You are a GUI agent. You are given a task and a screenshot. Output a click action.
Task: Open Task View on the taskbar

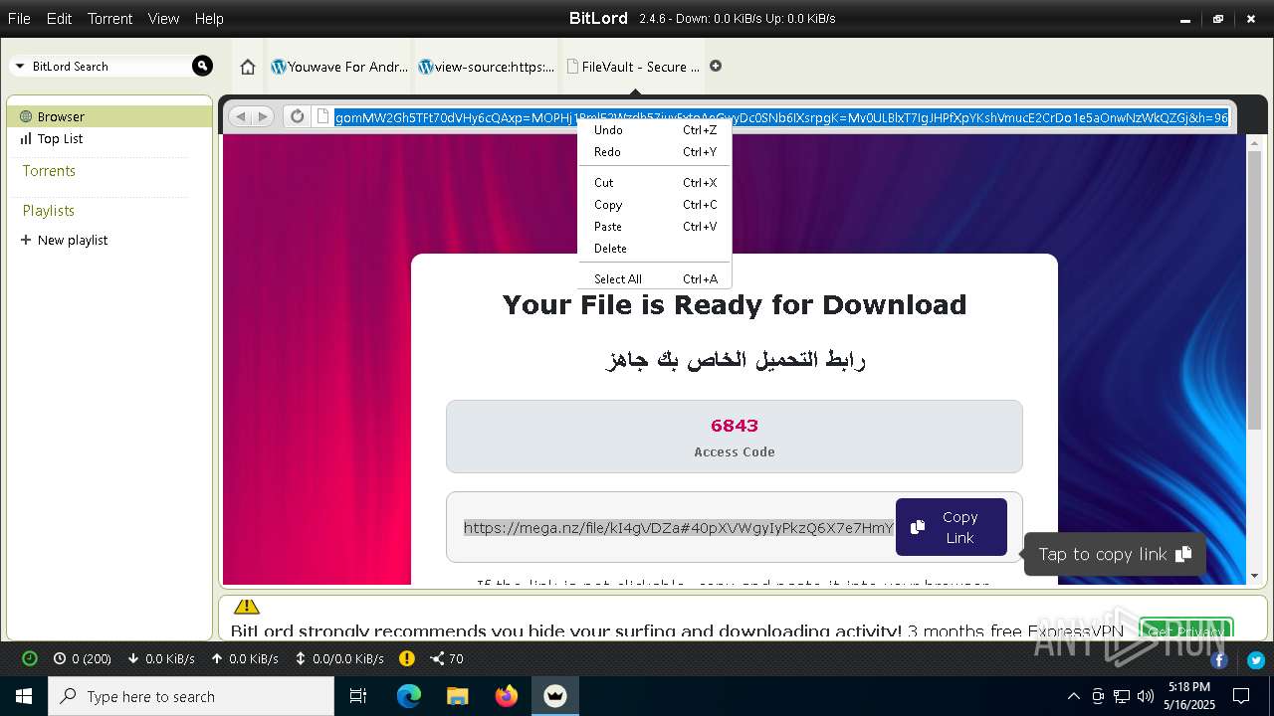358,696
